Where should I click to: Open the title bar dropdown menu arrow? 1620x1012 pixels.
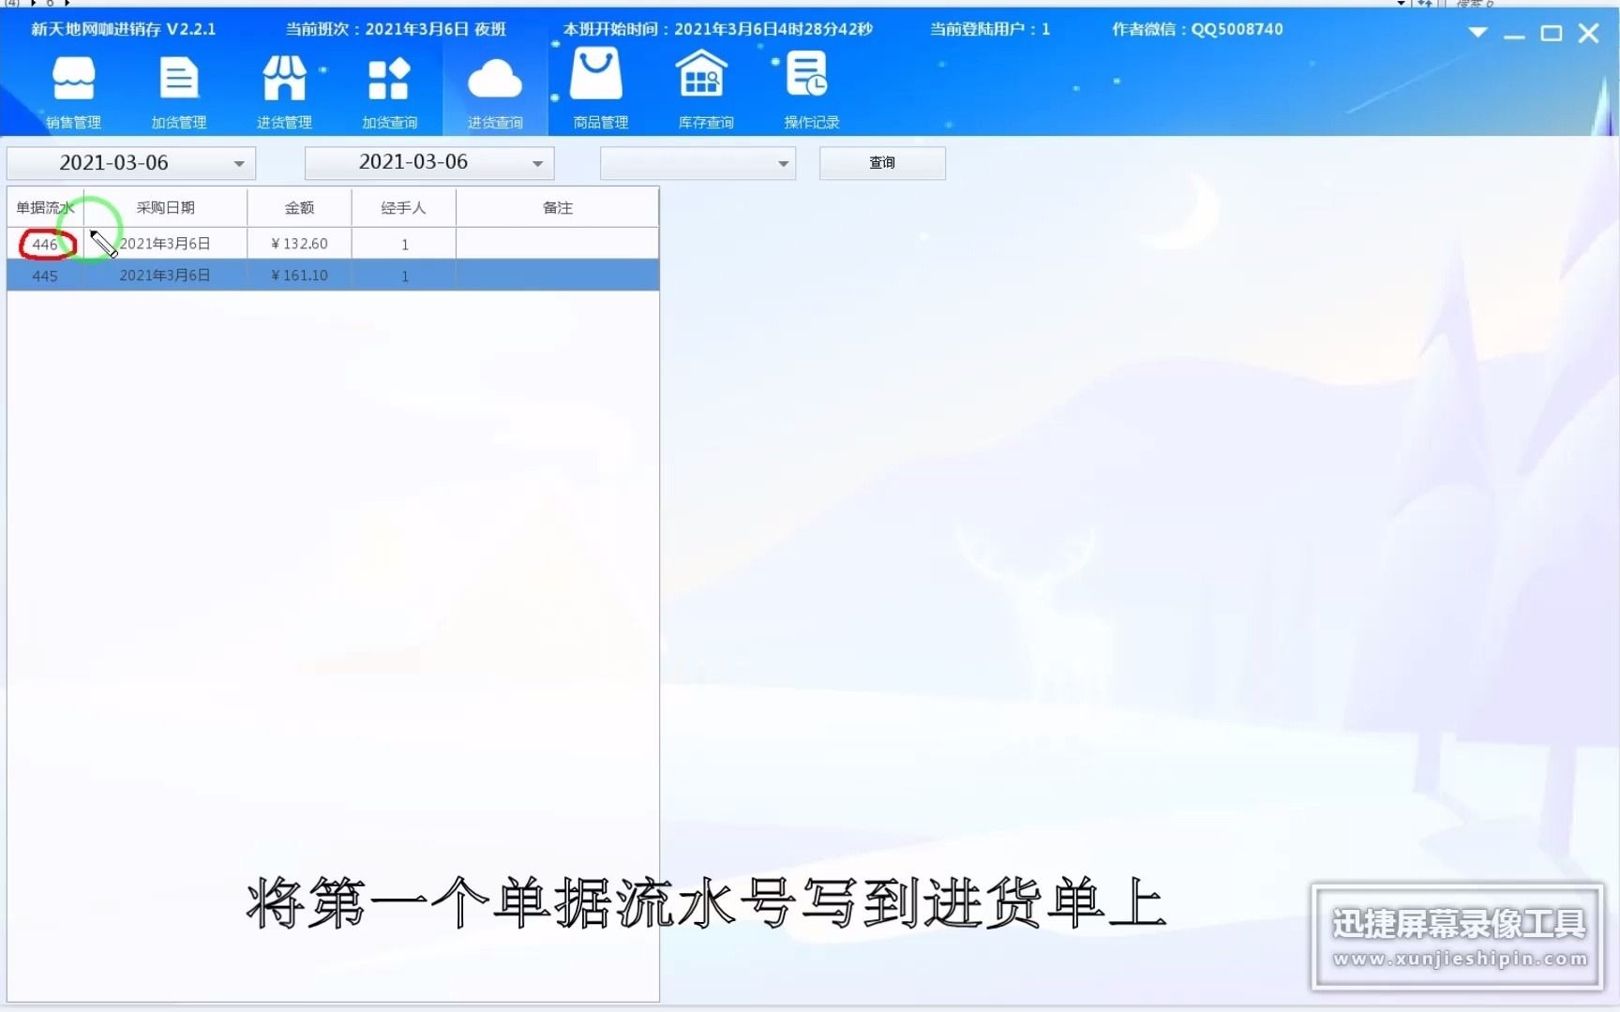pos(1477,33)
